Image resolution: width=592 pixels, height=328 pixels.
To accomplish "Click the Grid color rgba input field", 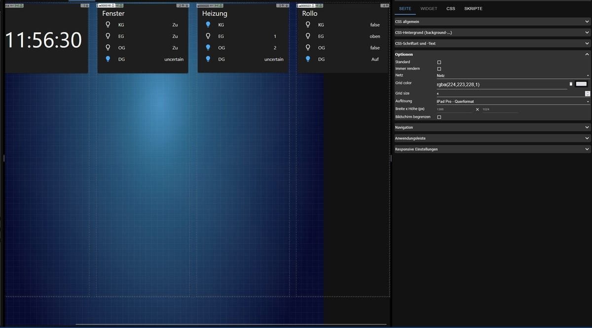I will coord(500,84).
